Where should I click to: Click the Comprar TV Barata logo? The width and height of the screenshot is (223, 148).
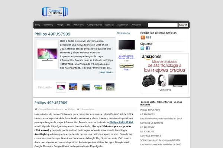[x=55, y=11]
